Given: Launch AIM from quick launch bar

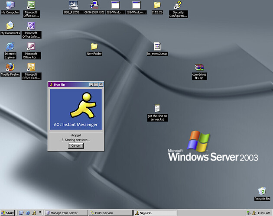Looking at the screenshot, I should (34, 213).
